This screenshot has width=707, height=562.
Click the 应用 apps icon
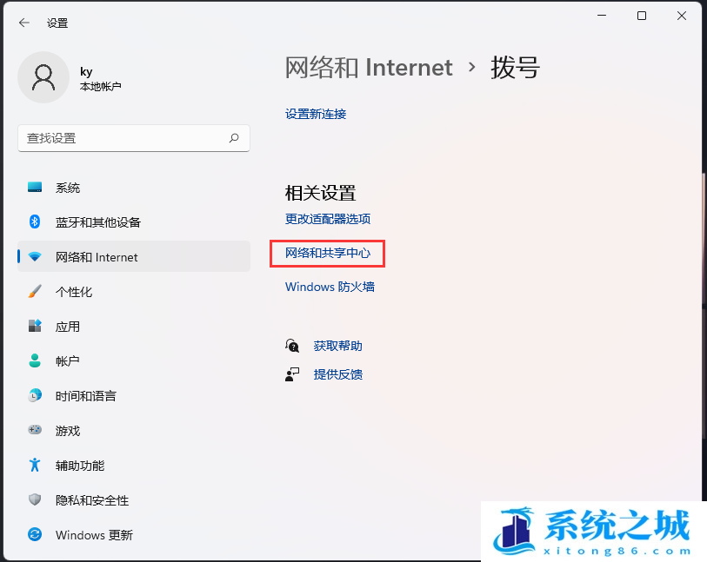click(x=35, y=326)
